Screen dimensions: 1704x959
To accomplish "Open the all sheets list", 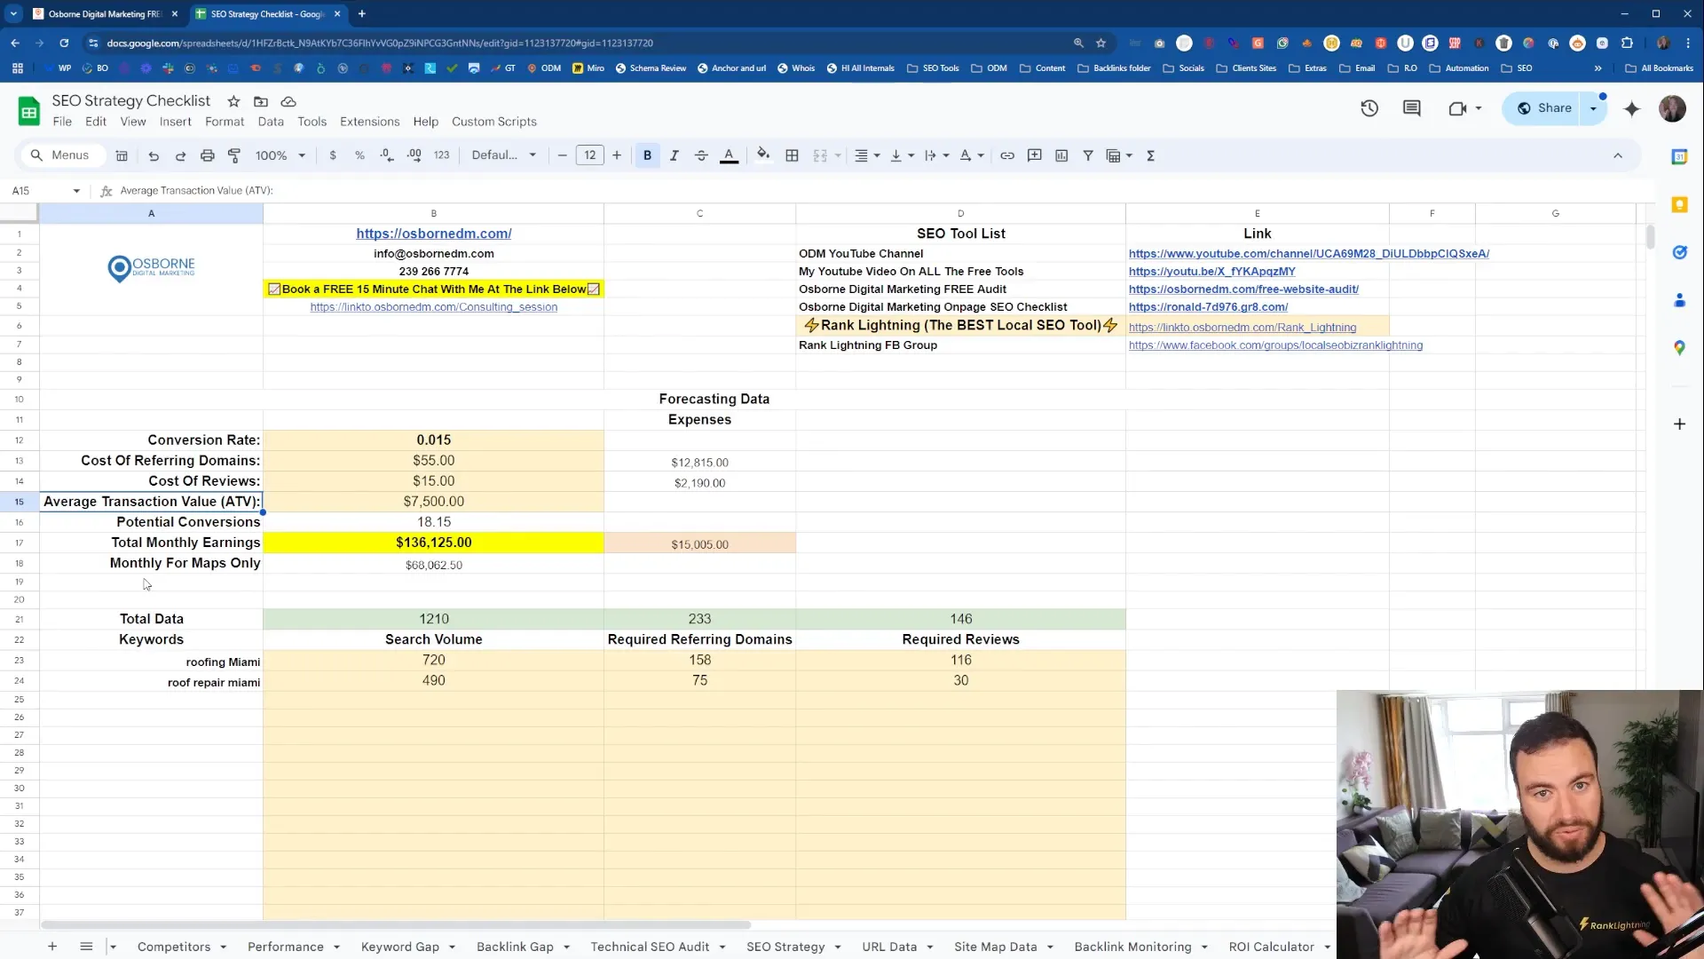I will [x=86, y=947].
